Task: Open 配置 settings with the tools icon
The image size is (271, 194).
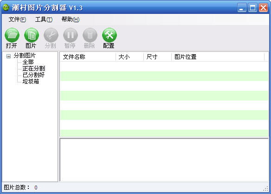Action: [110, 35]
